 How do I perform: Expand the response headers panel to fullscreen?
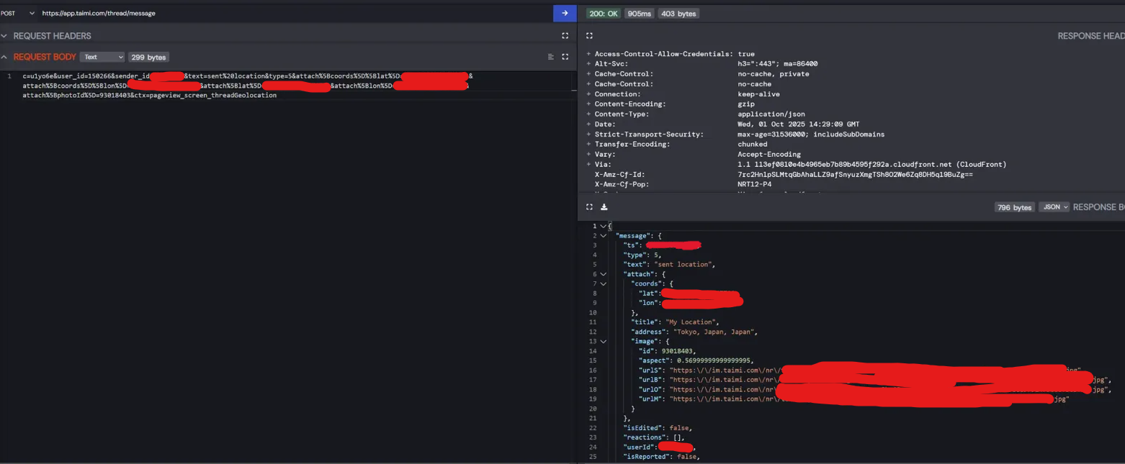click(x=589, y=35)
